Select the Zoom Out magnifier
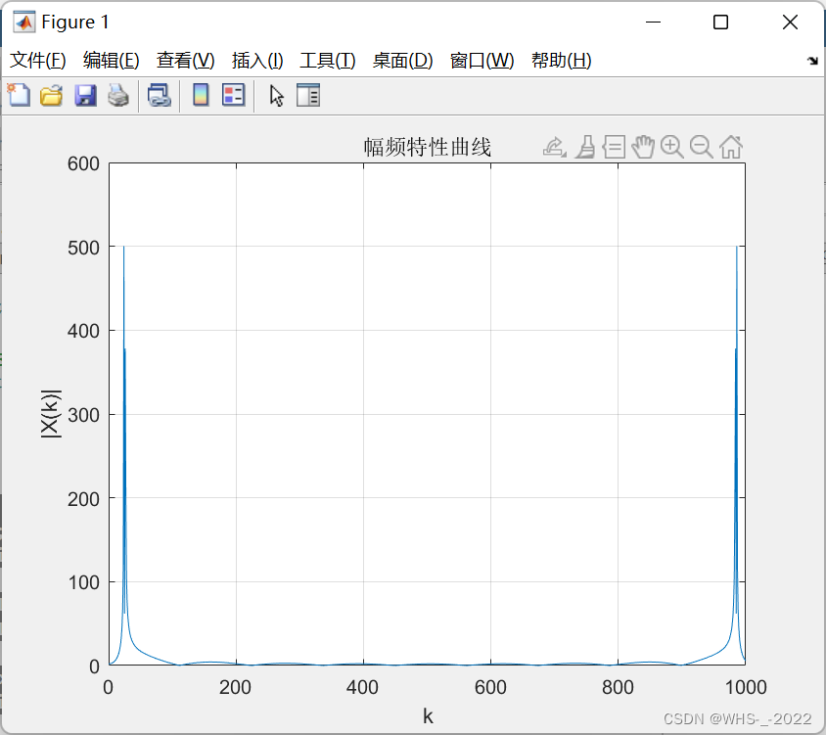Viewport: 826px width, 735px height. click(x=701, y=147)
